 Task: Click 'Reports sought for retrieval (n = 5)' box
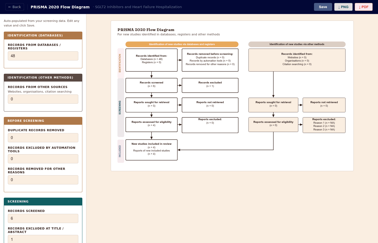[151, 105]
